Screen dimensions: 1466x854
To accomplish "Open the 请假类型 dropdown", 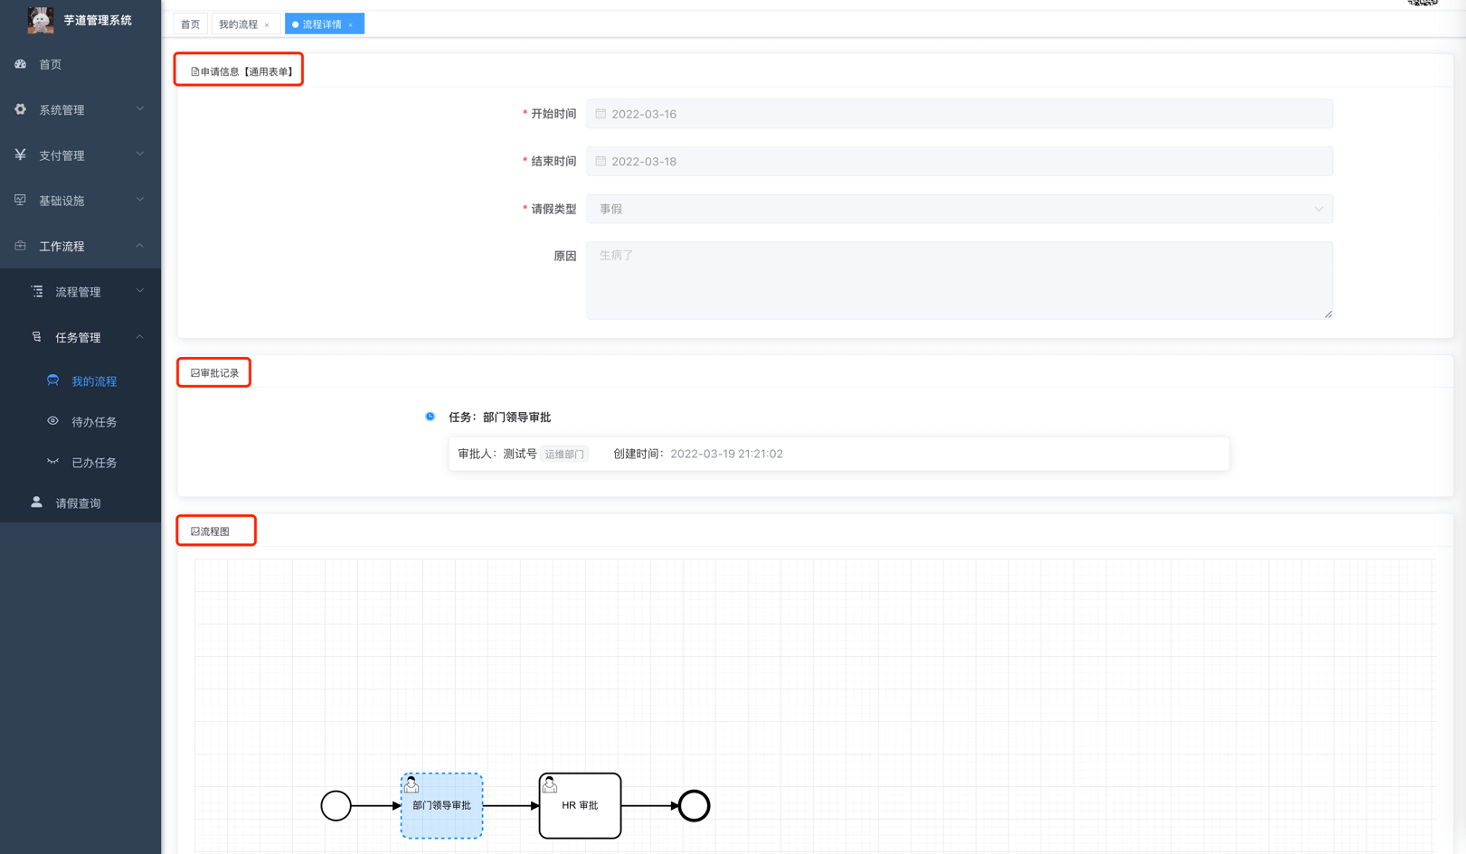I will pos(959,209).
